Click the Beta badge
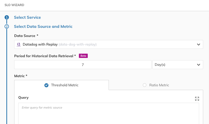This screenshot has height=124, width=209. pos(83,56)
